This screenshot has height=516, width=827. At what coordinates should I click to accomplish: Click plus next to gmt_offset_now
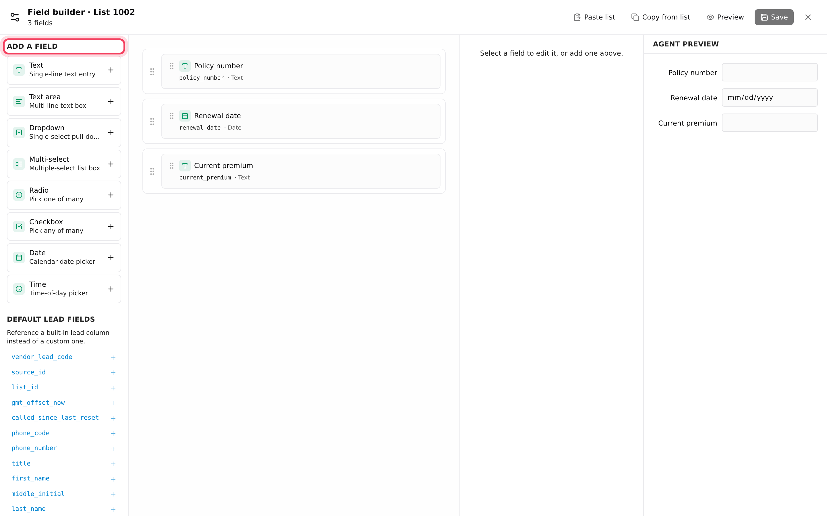click(x=113, y=403)
